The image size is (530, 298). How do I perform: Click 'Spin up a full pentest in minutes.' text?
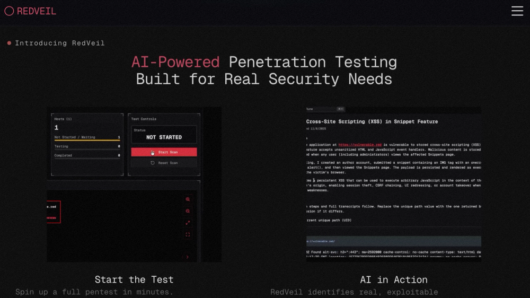coord(94,292)
